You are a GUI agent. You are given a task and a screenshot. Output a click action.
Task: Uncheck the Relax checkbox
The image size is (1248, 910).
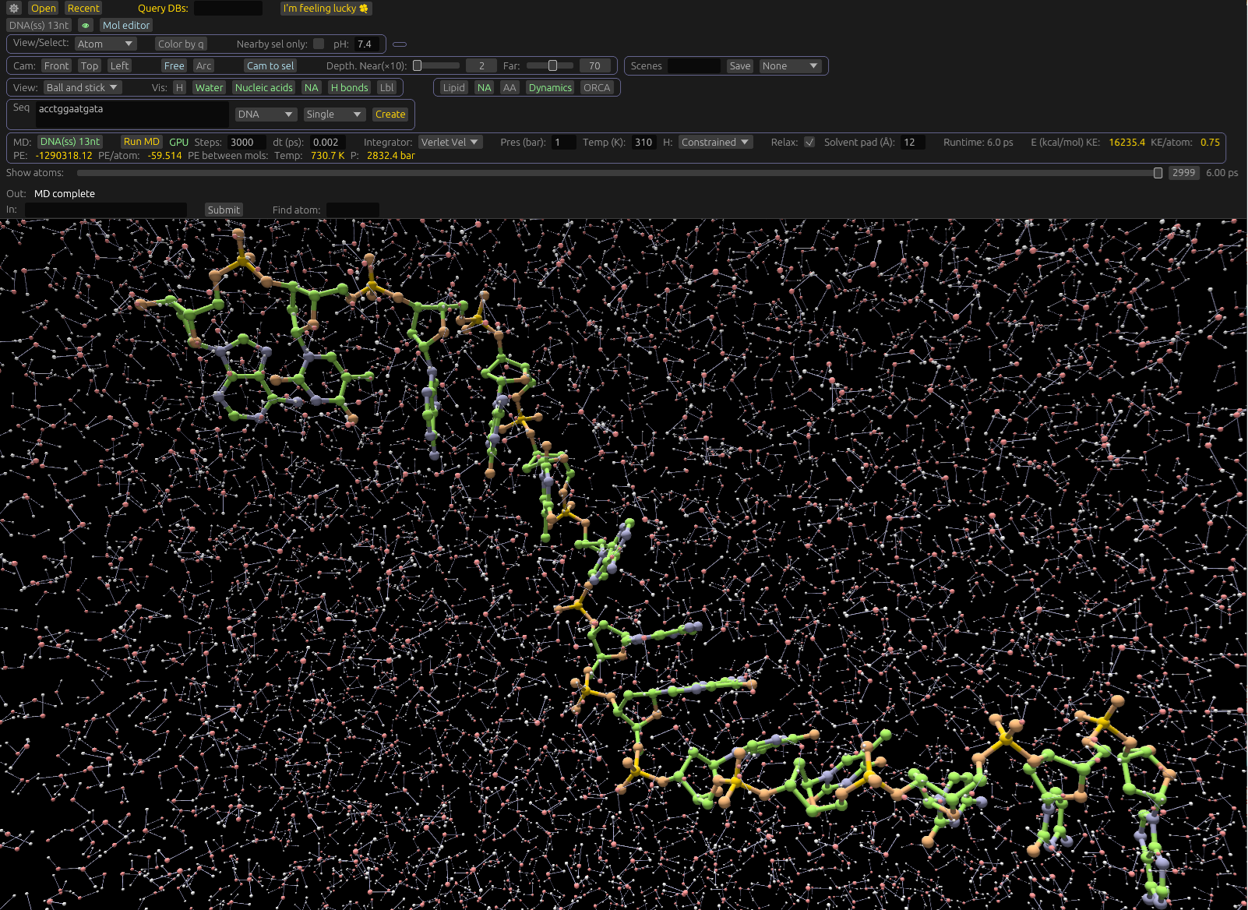809,143
